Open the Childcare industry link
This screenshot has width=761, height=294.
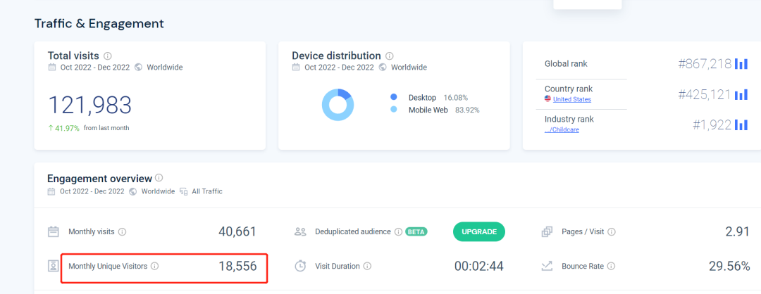[x=562, y=130]
